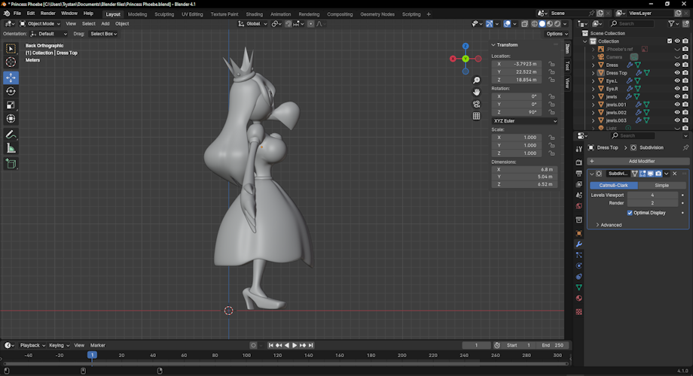Open the Marker menu in timeline

tap(98, 345)
